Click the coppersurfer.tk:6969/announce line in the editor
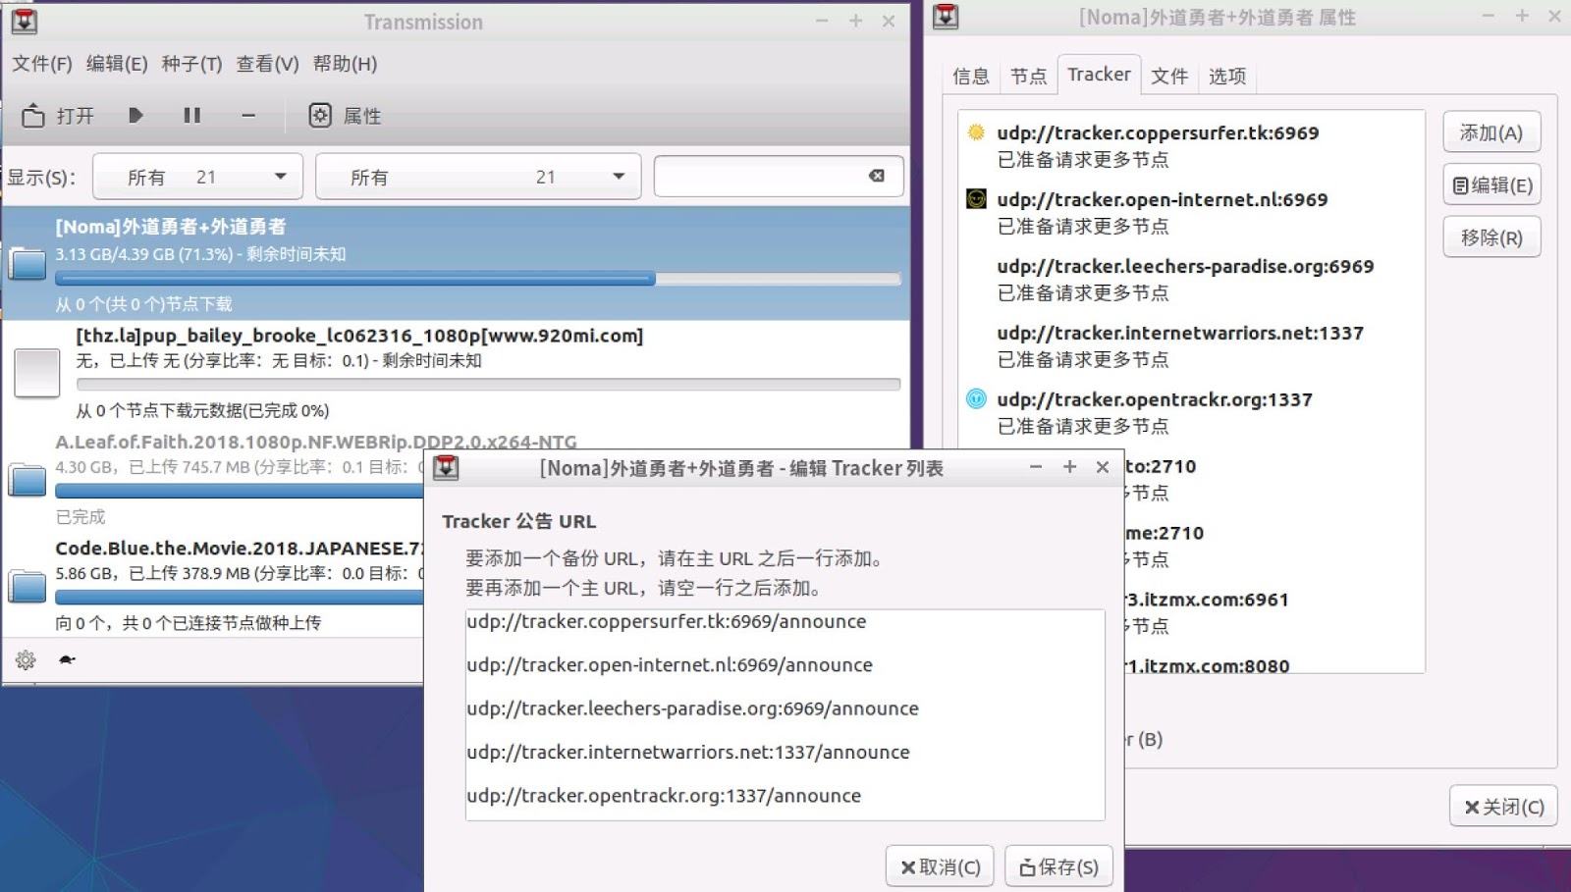This screenshot has width=1571, height=892. [x=667, y=621]
